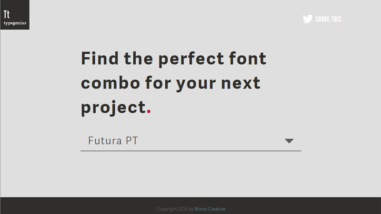Click the heading line combo for your next

[170, 84]
